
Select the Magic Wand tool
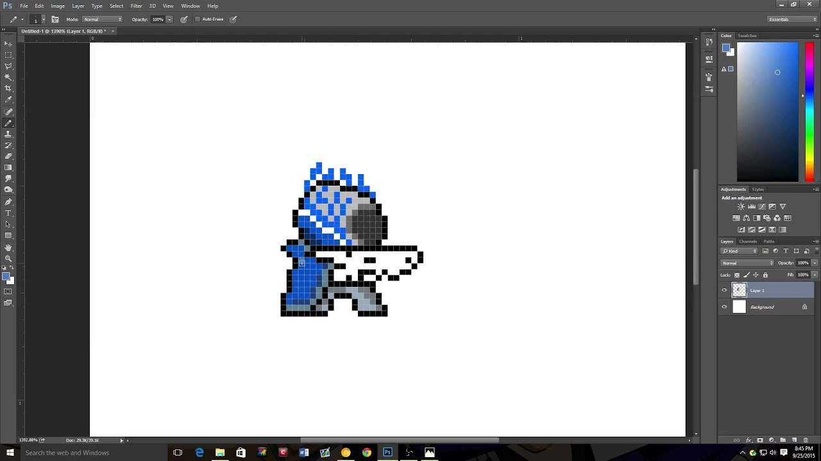[x=8, y=77]
